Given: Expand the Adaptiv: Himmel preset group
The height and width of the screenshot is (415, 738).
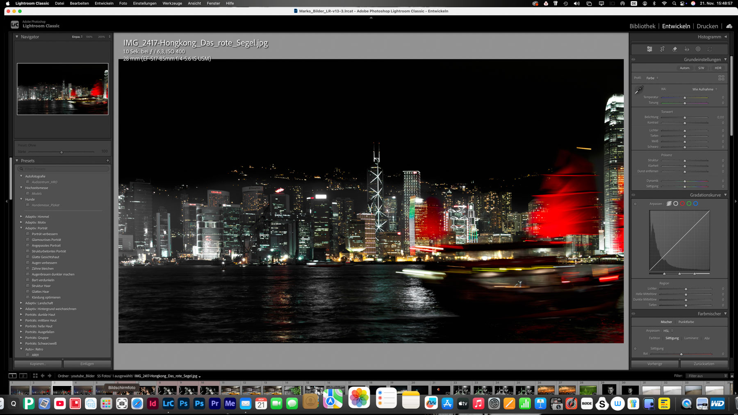Looking at the screenshot, I should tap(21, 216).
